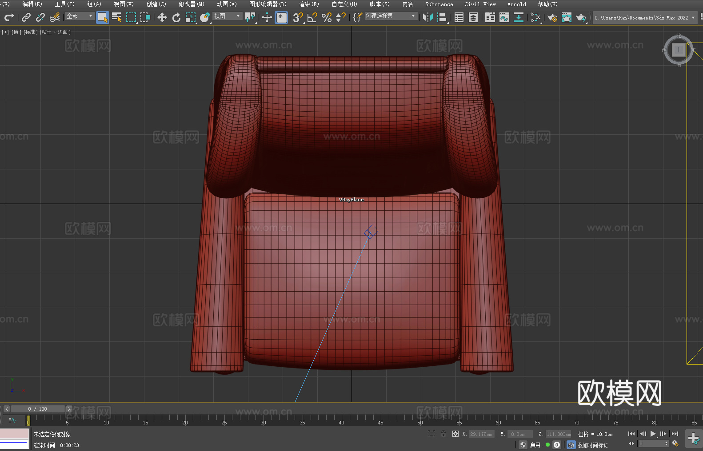
Task: Click the Bind to Space Warp icon
Action: (x=55, y=17)
